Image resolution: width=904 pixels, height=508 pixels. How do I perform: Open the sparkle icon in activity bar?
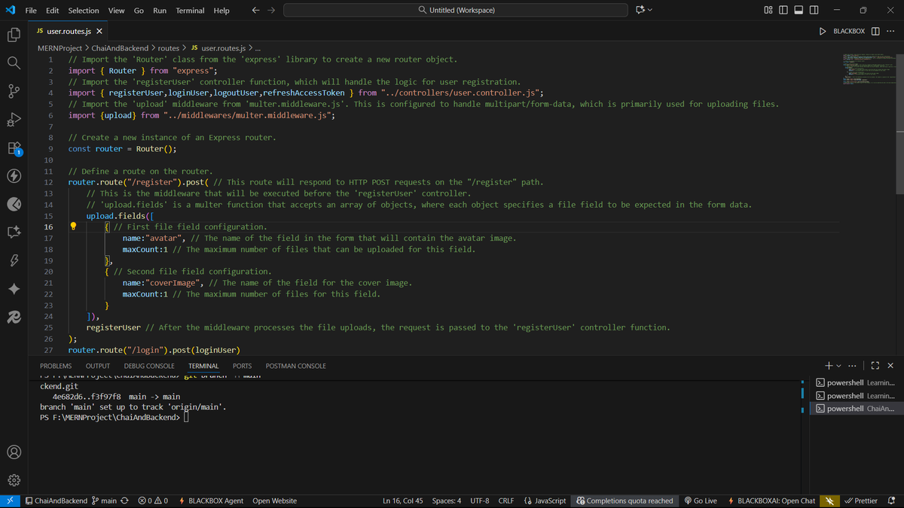13,289
